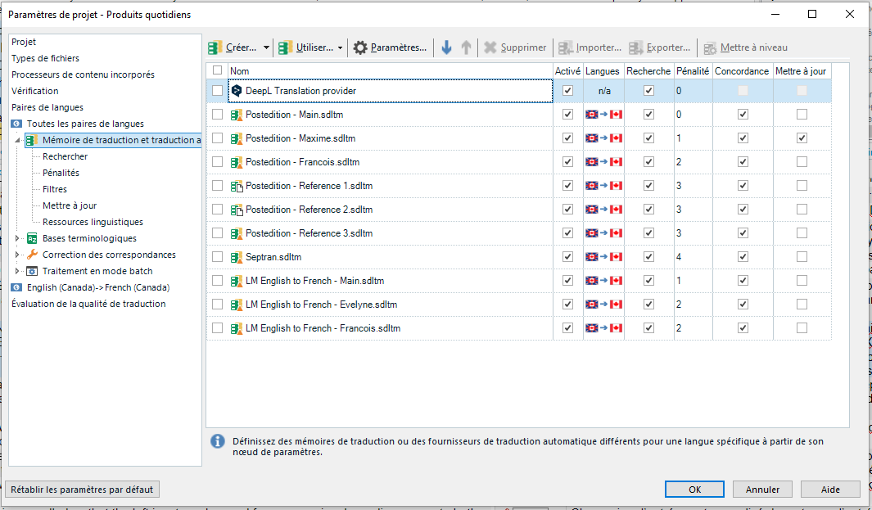Click the English (Canada)->French (Canada) icon

tap(16, 287)
